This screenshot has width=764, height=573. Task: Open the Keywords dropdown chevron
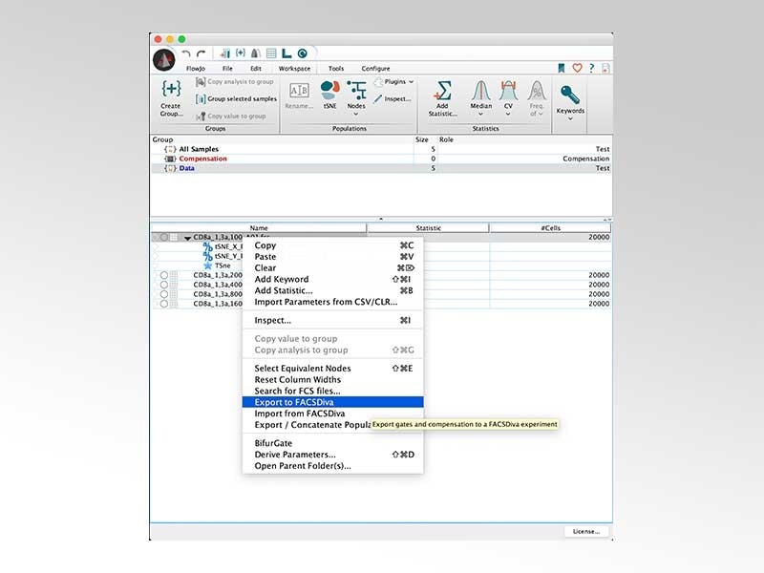point(570,118)
